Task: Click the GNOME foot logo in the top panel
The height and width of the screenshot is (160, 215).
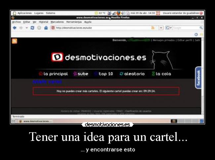Action: [x=15, y=13]
